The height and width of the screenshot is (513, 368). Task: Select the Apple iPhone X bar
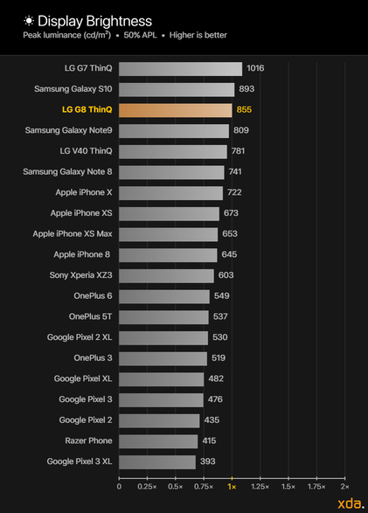pos(170,193)
